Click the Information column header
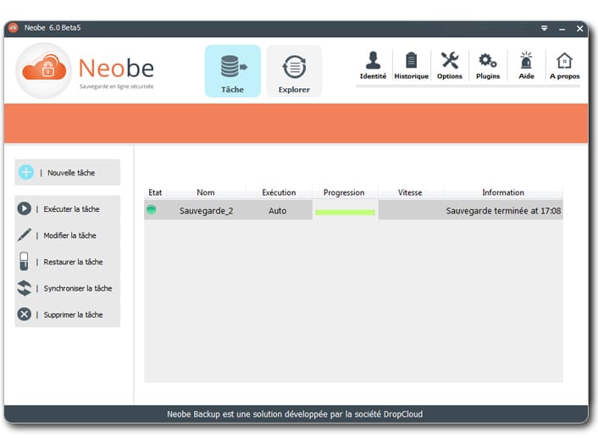The image size is (598, 438). click(503, 192)
